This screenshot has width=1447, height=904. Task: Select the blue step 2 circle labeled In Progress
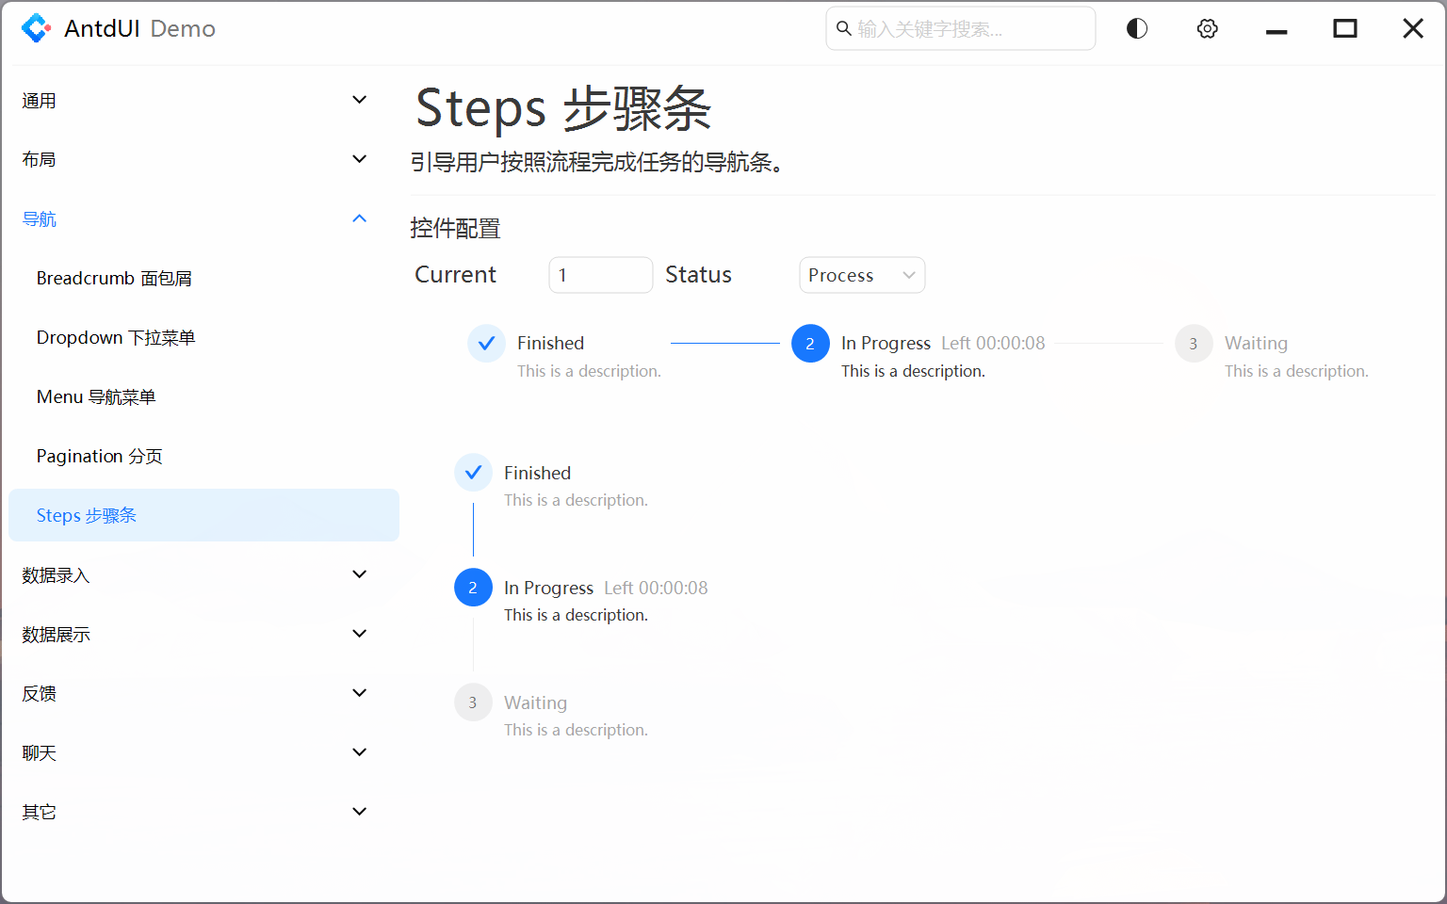tap(810, 343)
